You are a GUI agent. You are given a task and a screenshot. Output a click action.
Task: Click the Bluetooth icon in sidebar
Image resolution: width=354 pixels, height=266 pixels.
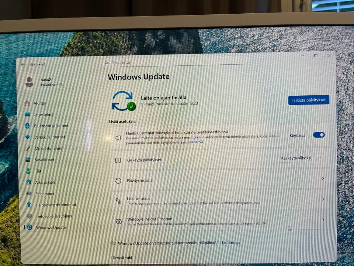[x=27, y=126]
